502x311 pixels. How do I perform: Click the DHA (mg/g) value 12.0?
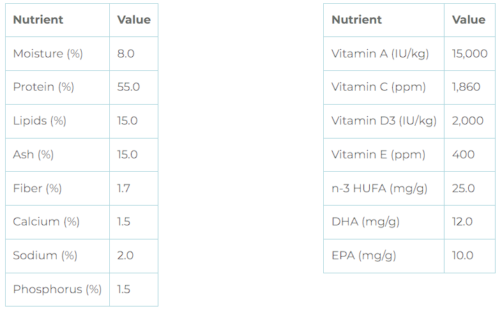coord(462,222)
